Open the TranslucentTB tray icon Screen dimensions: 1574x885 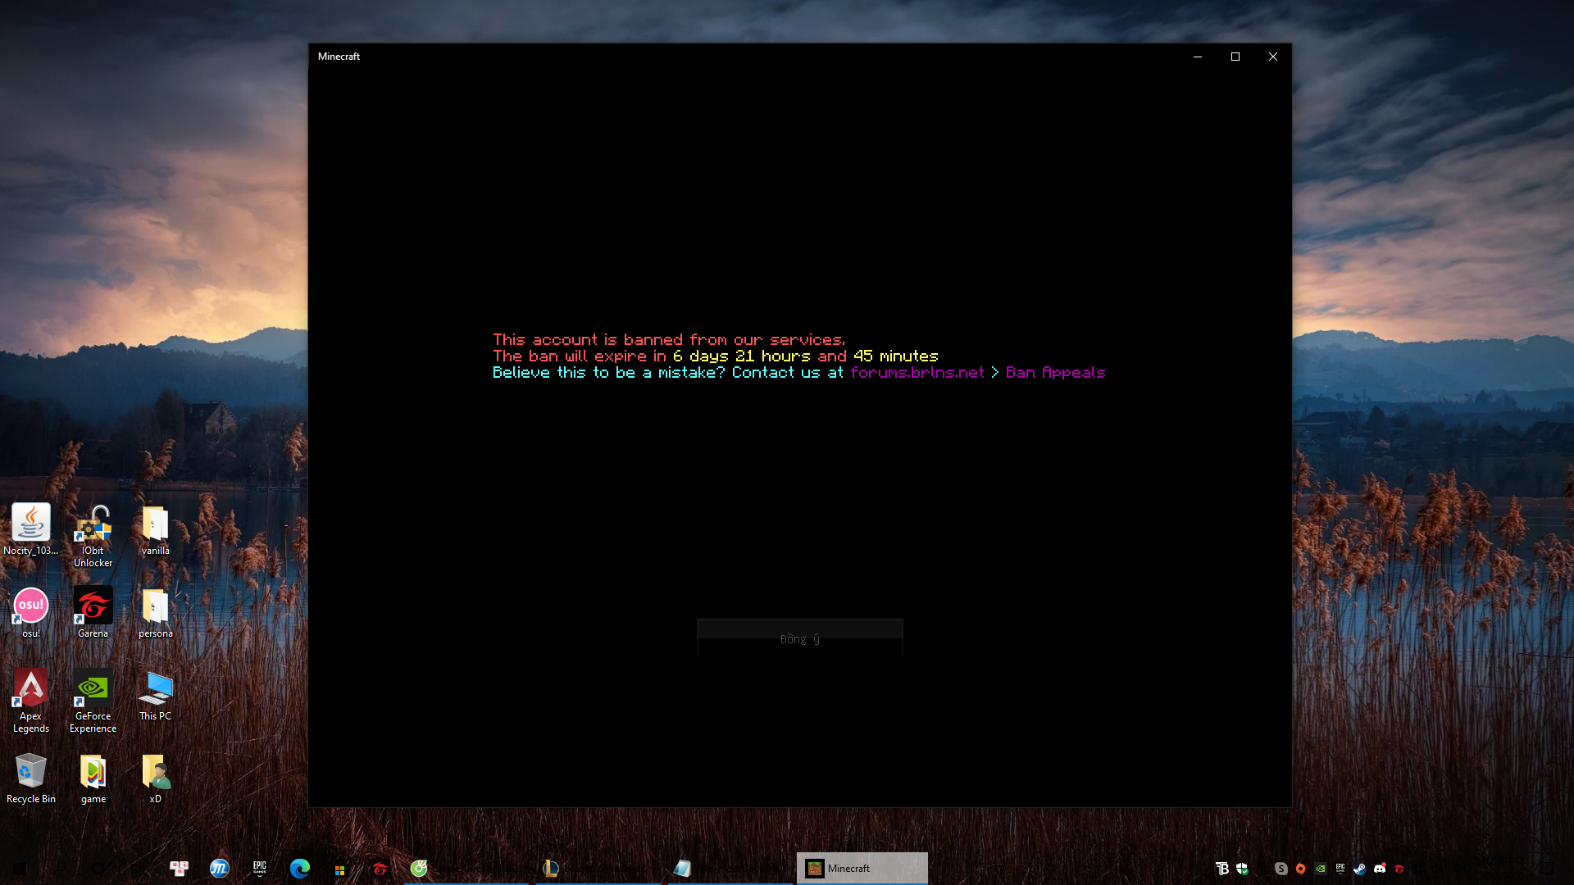coord(1222,869)
